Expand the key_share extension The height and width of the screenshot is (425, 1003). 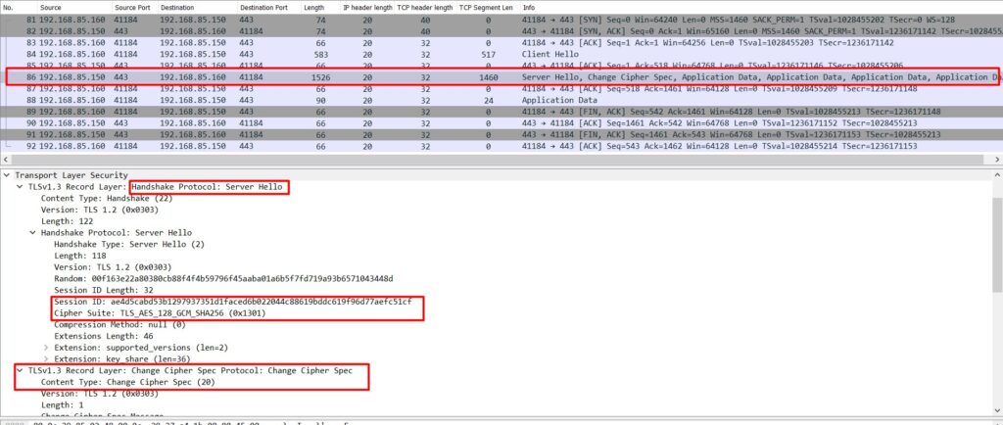pyautogui.click(x=46, y=359)
